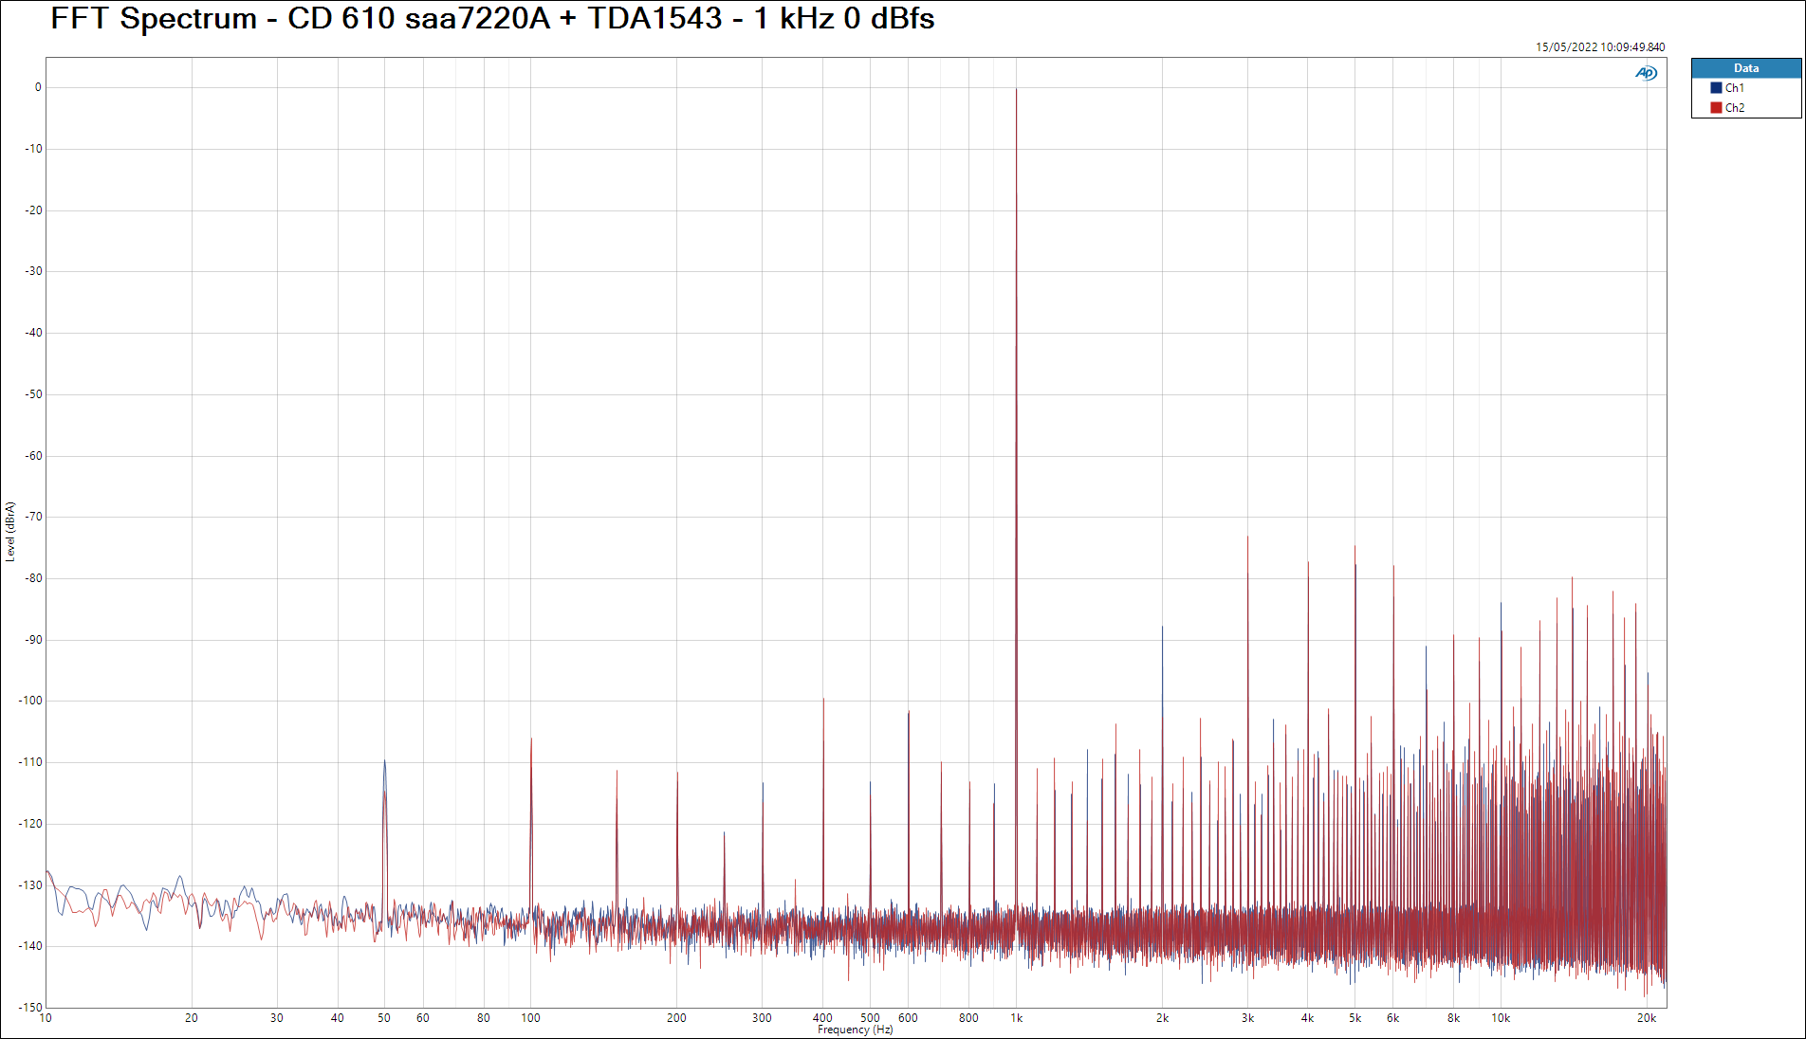Click the Level (dBrA) axis label
The image size is (1806, 1039).
(10, 532)
